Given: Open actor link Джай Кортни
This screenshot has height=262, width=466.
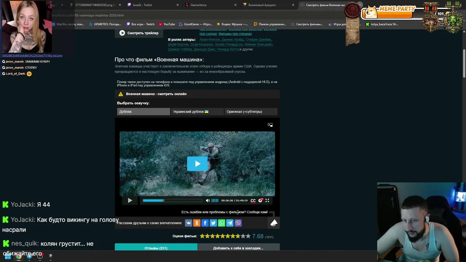Looking at the screenshot, I should click(x=178, y=44).
